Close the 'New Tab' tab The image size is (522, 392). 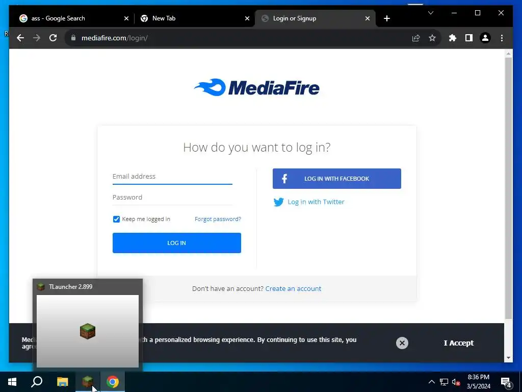click(247, 18)
